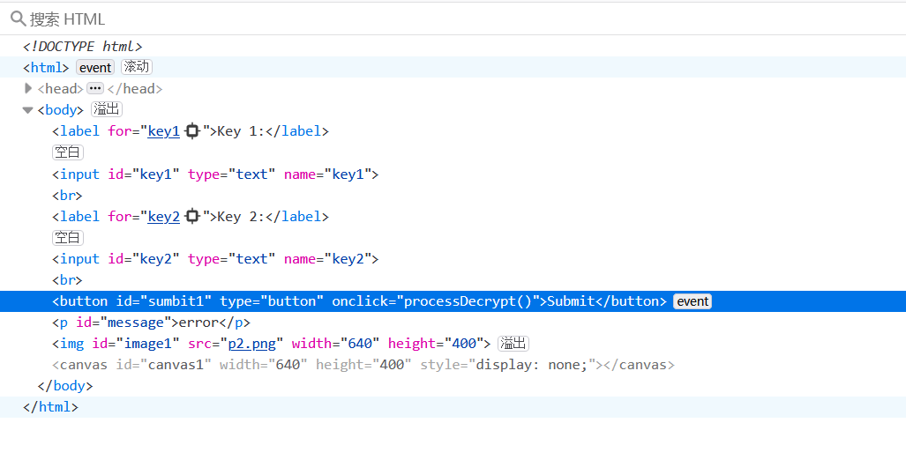Select the img id="image1" row
The width and height of the screenshot is (906, 460).
453,344
